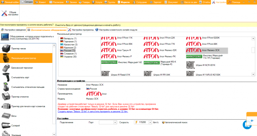Choose Весы scales icon

pos(6,116)
